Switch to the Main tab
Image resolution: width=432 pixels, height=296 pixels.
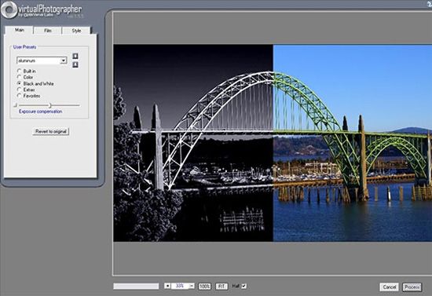(x=20, y=30)
